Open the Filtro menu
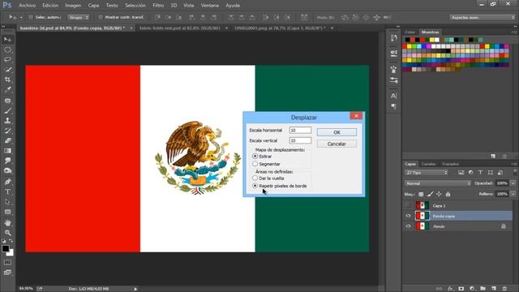 point(158,6)
